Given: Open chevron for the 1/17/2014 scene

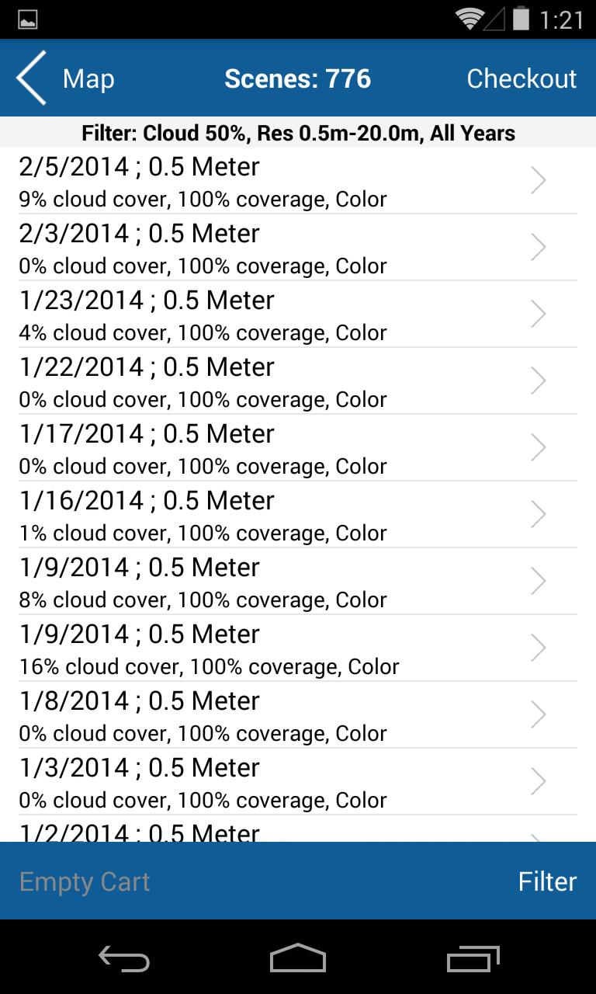Looking at the screenshot, I should (539, 447).
